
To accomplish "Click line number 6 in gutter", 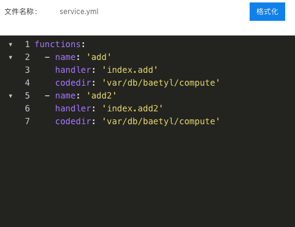I will 28,108.
